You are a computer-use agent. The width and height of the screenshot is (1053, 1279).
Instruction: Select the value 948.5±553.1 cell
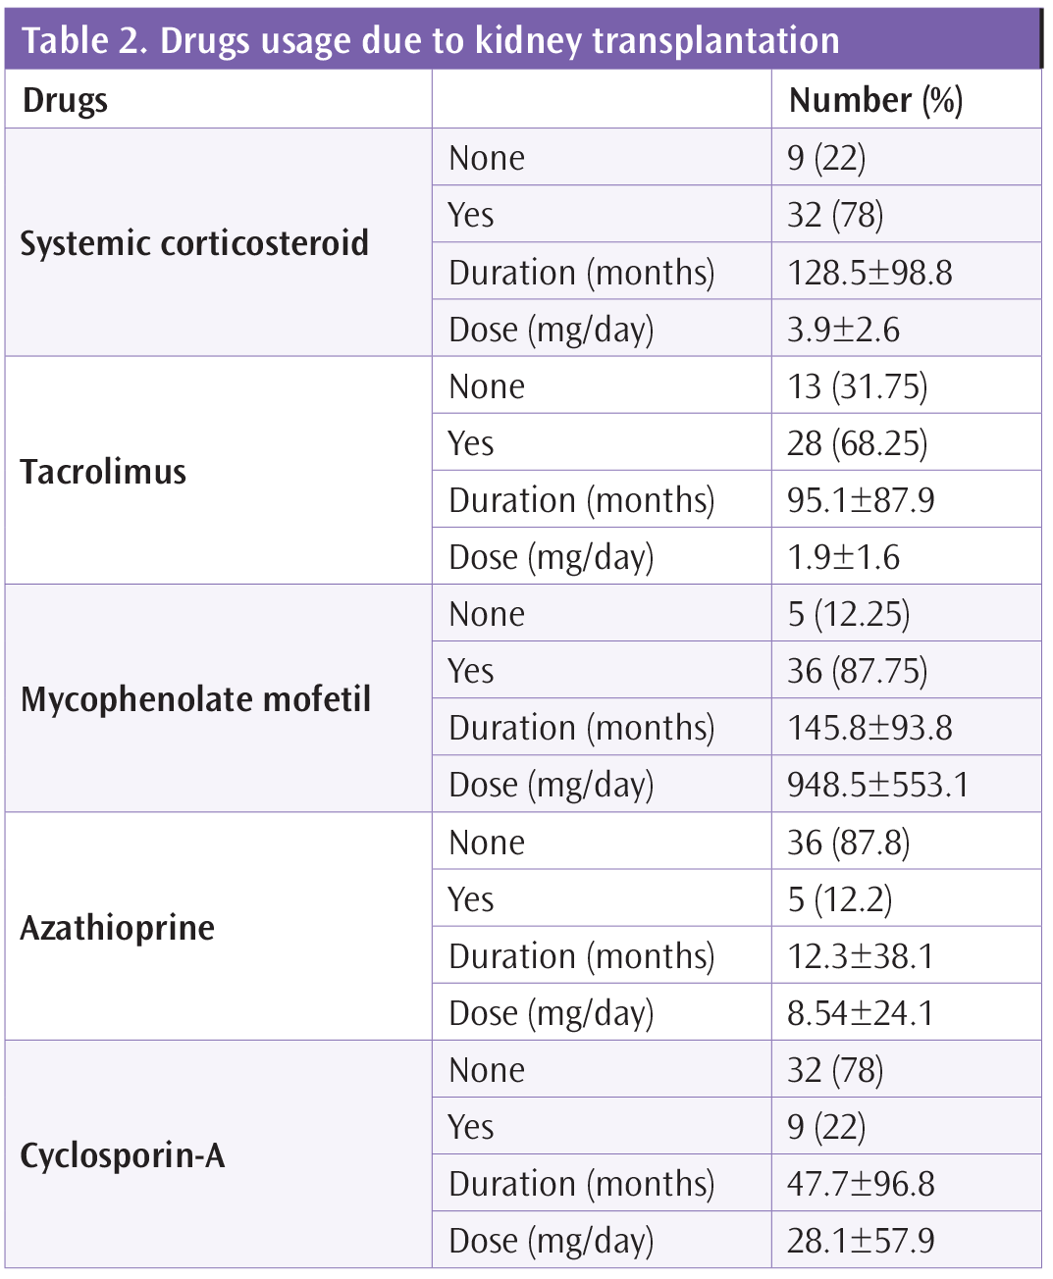click(906, 784)
